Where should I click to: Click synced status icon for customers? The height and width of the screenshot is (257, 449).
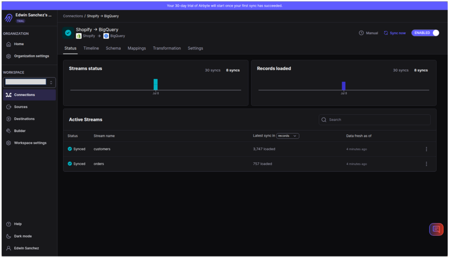(x=70, y=149)
